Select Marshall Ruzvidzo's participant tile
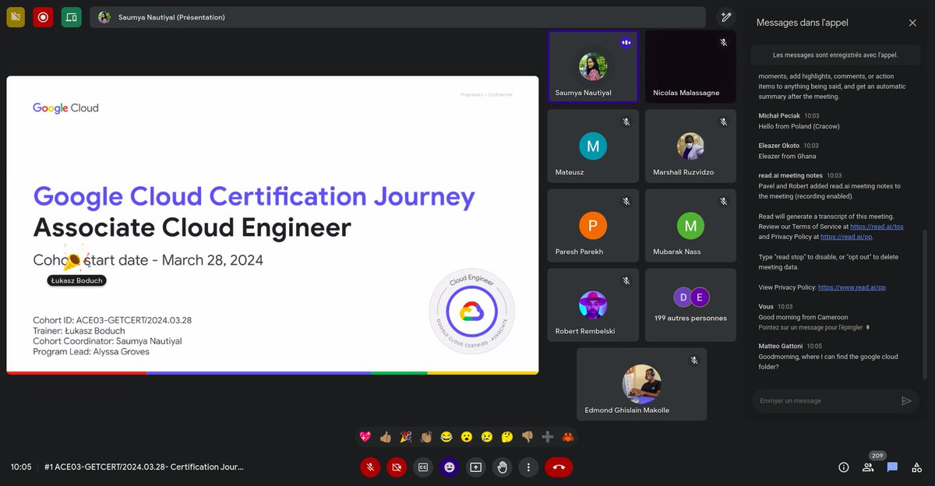This screenshot has height=486, width=935. coord(690,146)
